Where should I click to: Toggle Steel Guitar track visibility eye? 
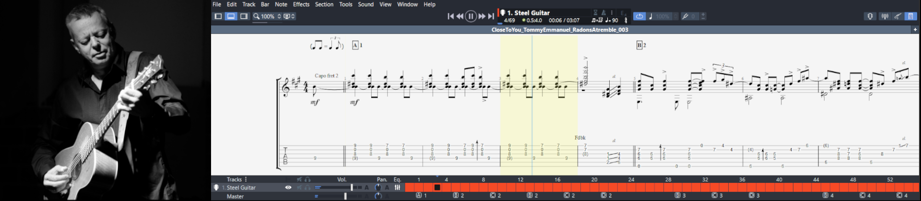pos(288,188)
